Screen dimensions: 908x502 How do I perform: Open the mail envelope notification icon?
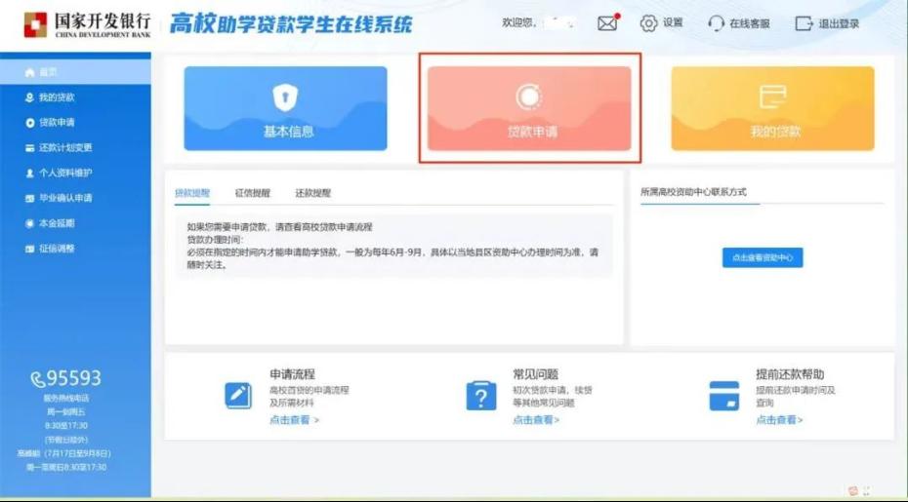click(607, 23)
